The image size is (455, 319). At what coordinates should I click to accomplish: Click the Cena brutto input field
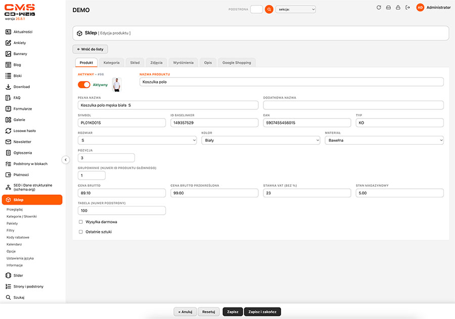[x=121, y=193]
